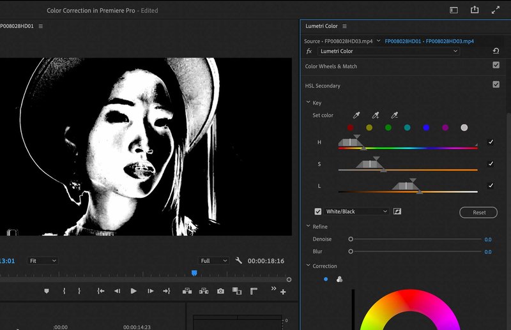
Task: Click the fx toggle icon
Action: pos(309,51)
